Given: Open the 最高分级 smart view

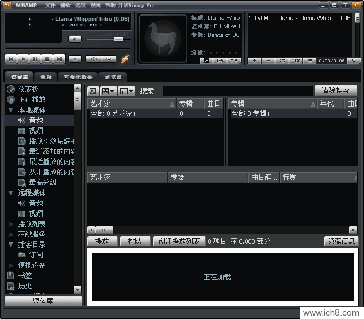Looking at the screenshot, I should [x=43, y=183].
